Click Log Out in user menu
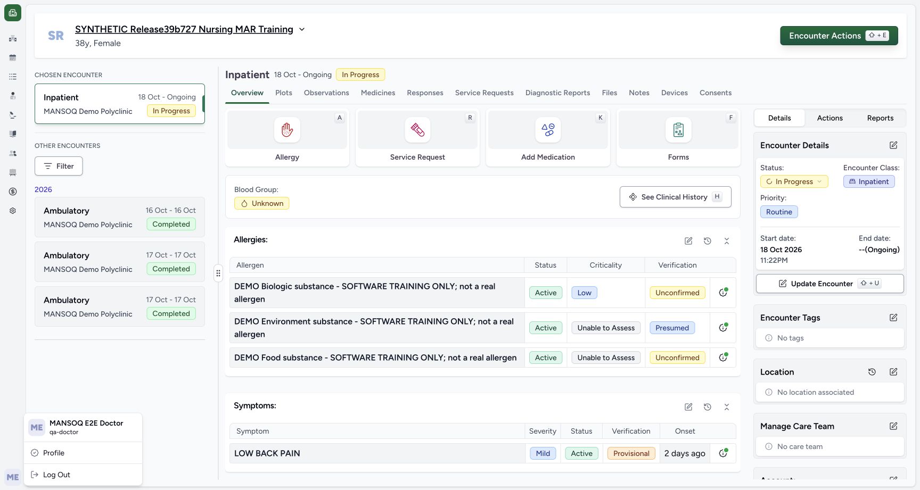Image resolution: width=920 pixels, height=490 pixels. click(x=84, y=475)
